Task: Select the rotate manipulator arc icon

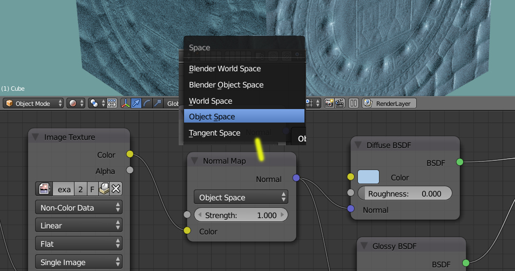Action: pos(147,104)
